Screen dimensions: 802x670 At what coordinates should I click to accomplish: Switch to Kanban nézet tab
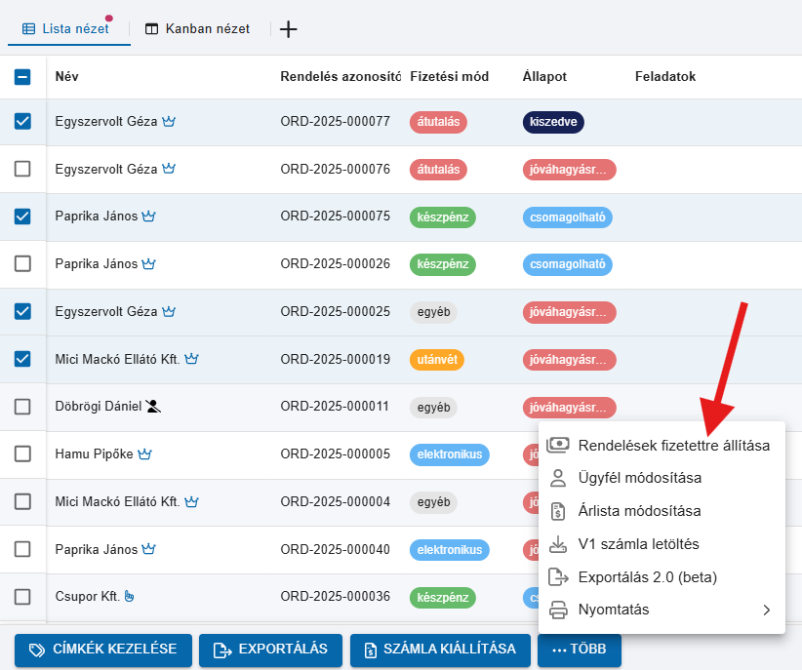pyautogui.click(x=197, y=29)
